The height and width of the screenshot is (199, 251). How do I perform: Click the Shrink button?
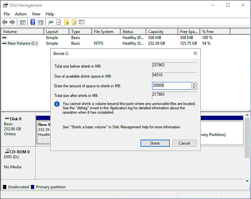pyautogui.click(x=155, y=143)
